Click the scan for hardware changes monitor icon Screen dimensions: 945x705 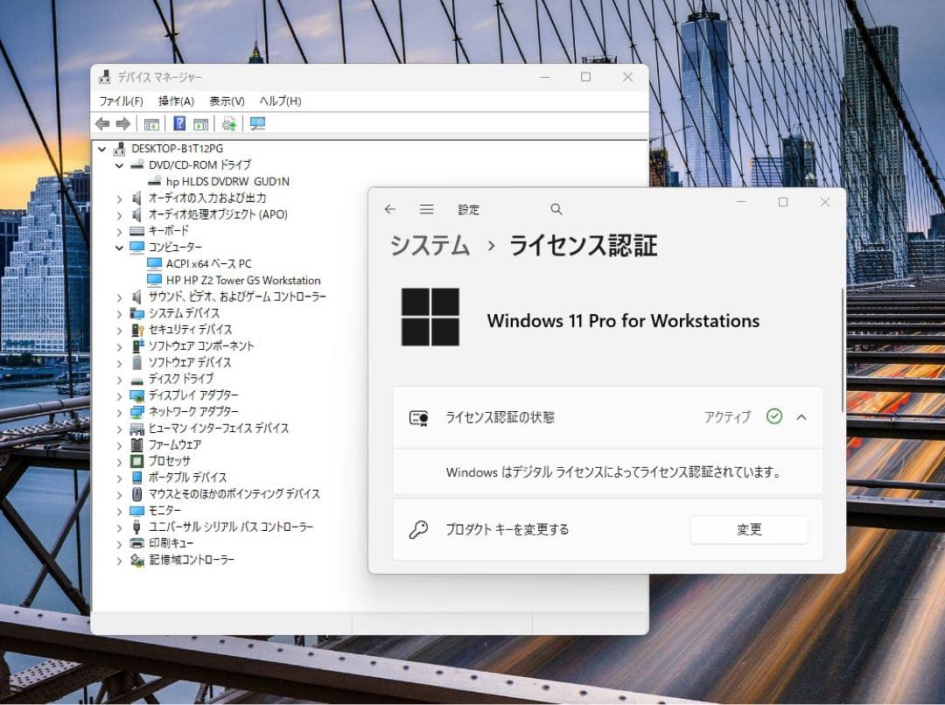pyautogui.click(x=257, y=124)
